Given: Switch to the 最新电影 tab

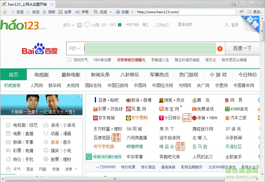Looking at the screenshot, I should (x=71, y=75).
